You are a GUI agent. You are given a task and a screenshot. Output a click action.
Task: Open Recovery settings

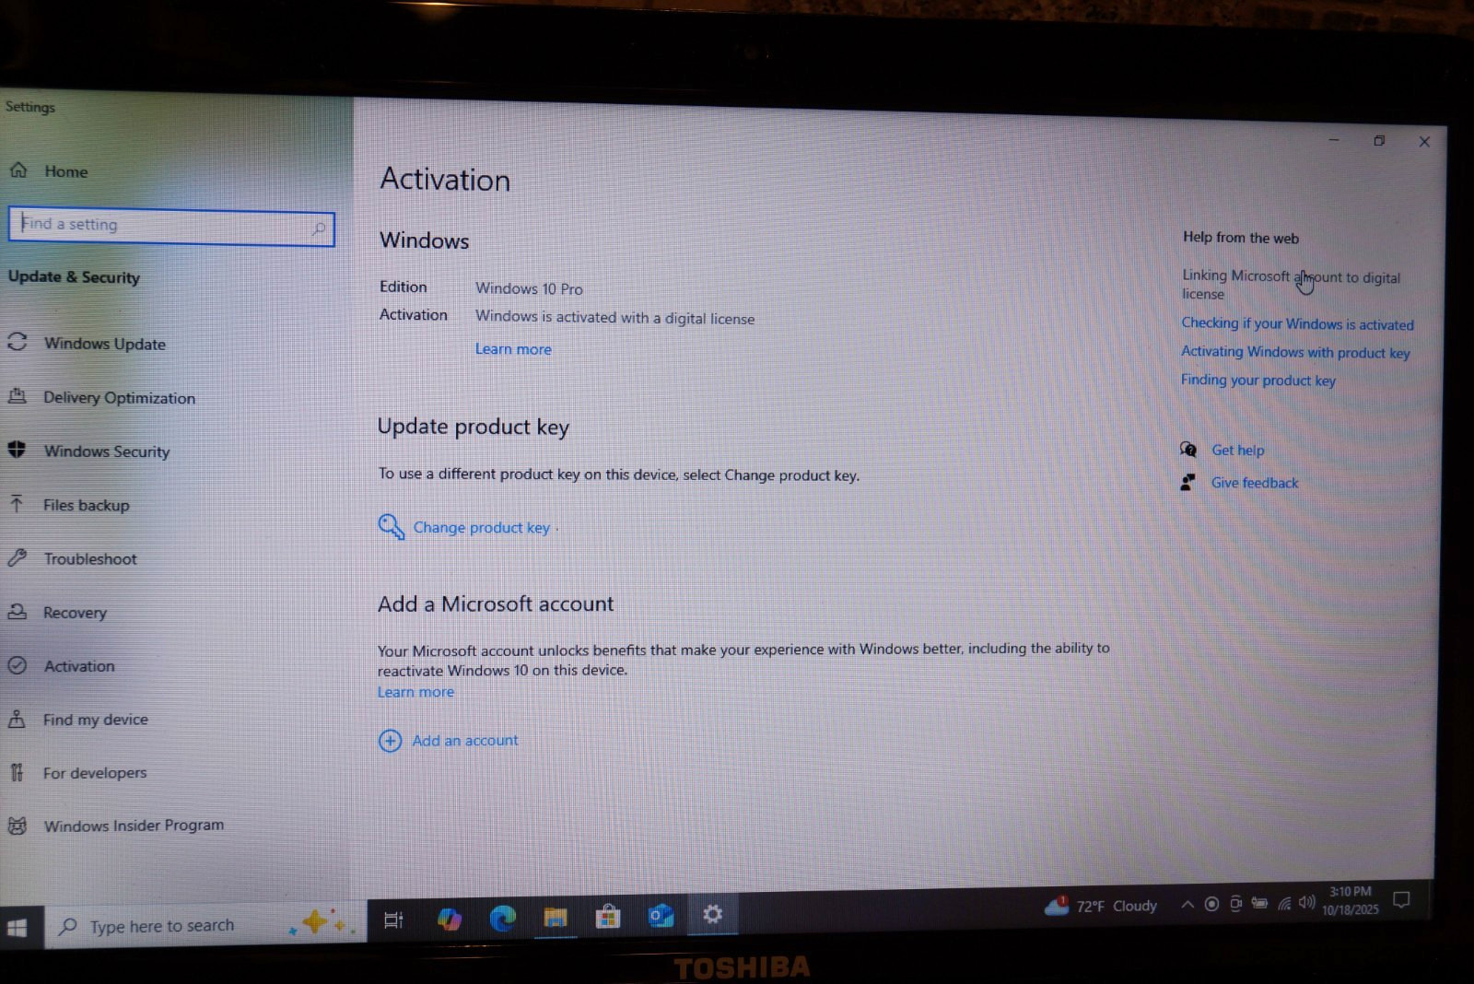coord(58,612)
